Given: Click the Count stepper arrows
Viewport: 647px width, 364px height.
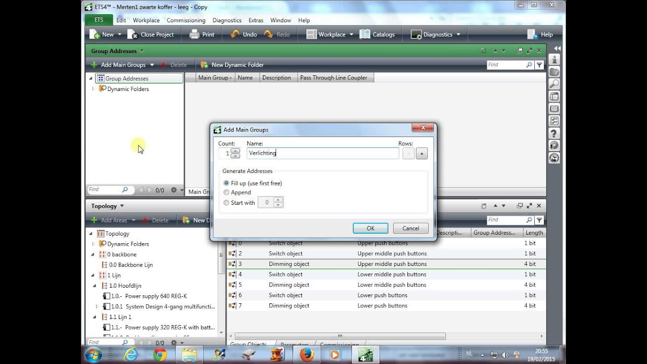Looking at the screenshot, I should tap(235, 153).
